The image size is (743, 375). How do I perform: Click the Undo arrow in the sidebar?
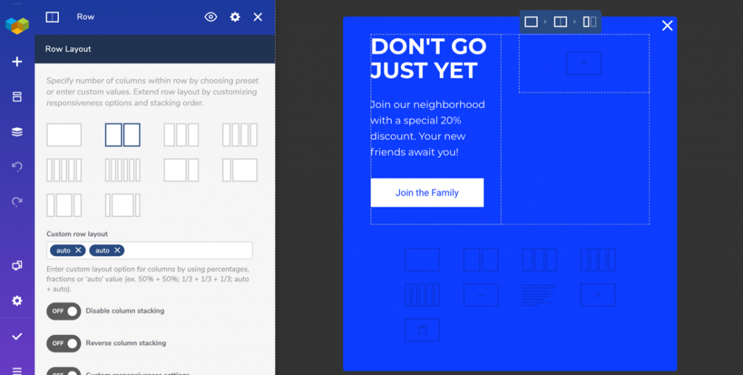(x=17, y=167)
